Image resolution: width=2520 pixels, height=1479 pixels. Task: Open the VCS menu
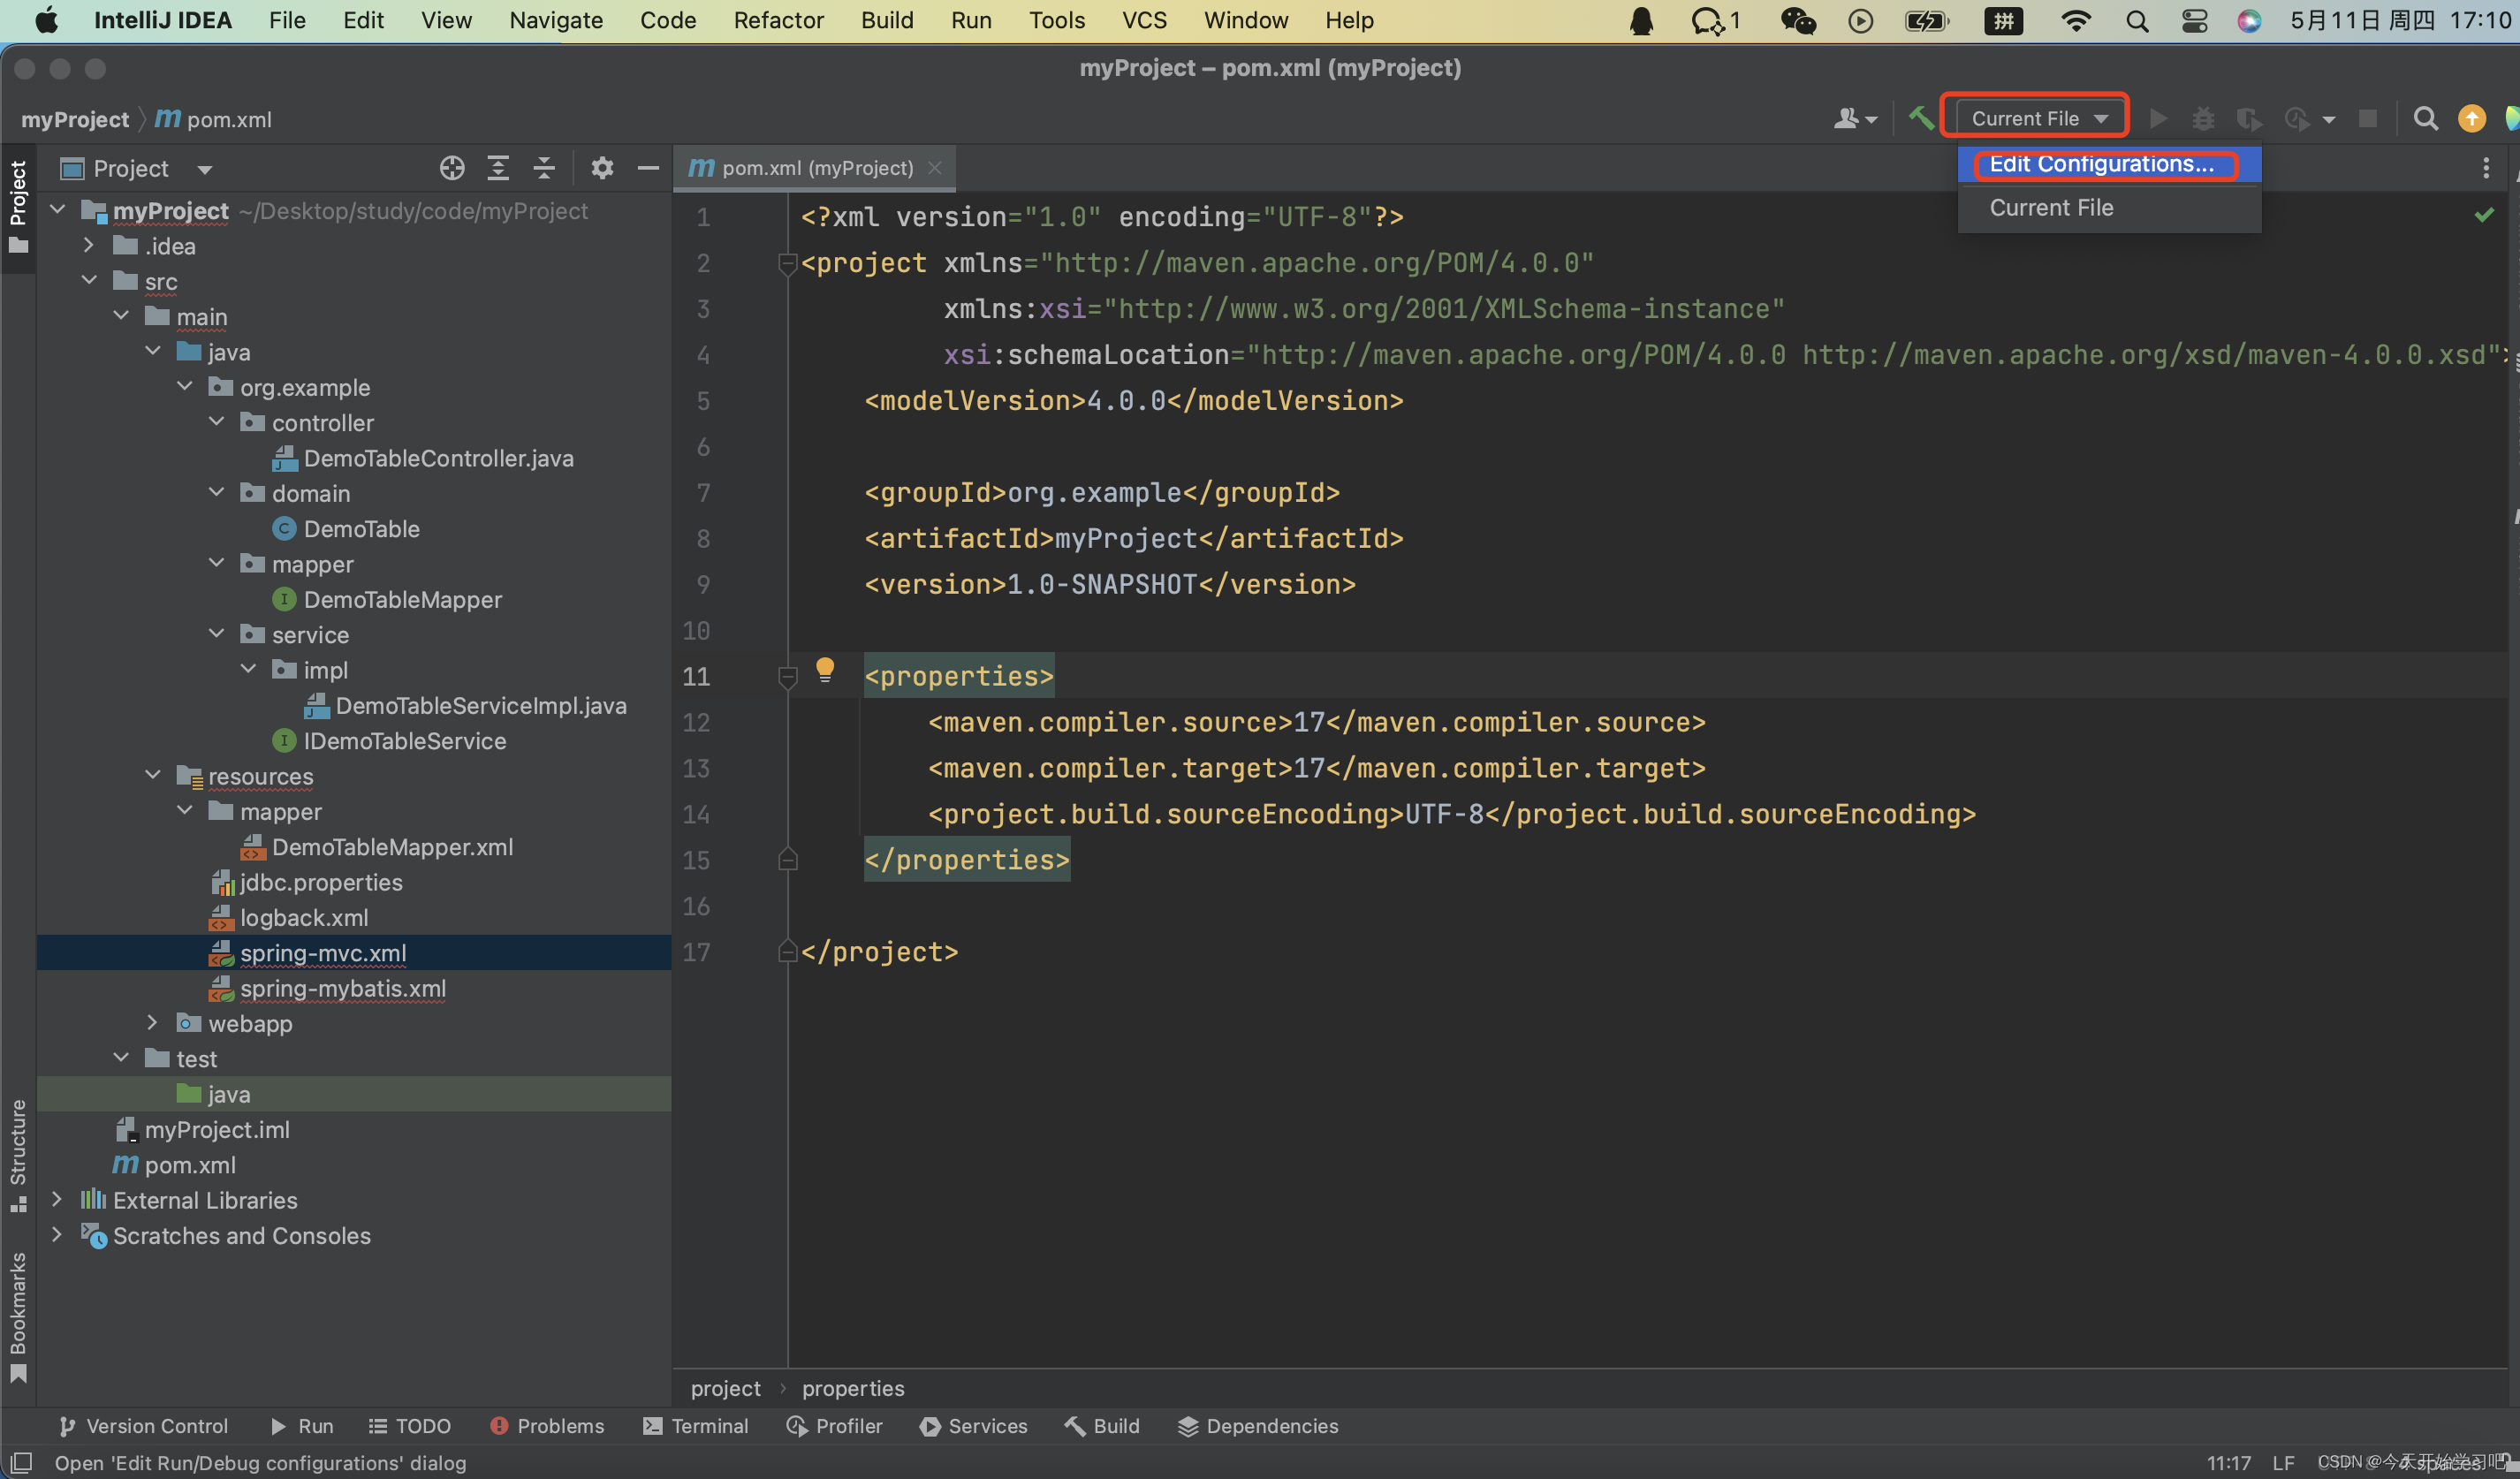point(1144,20)
